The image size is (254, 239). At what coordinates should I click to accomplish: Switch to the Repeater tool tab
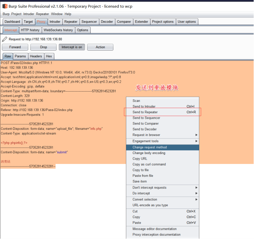71,22
